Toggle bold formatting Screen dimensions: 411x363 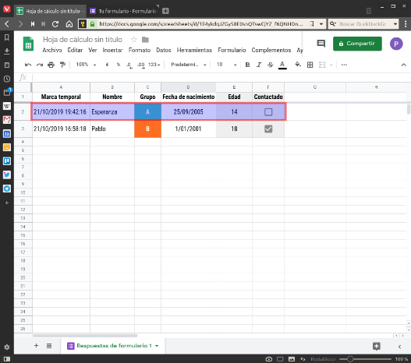247,65
